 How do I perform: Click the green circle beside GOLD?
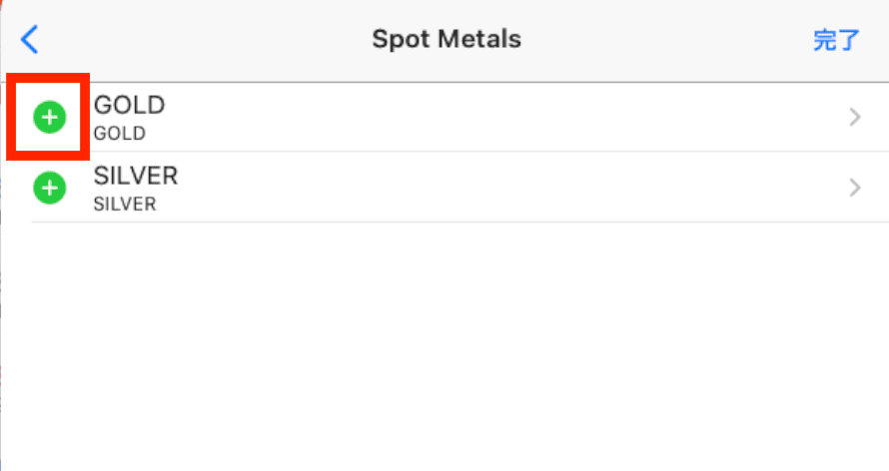click(x=50, y=117)
